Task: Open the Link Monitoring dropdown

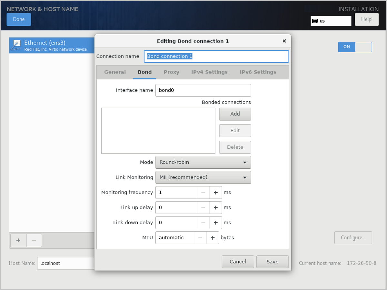Action: point(203,177)
